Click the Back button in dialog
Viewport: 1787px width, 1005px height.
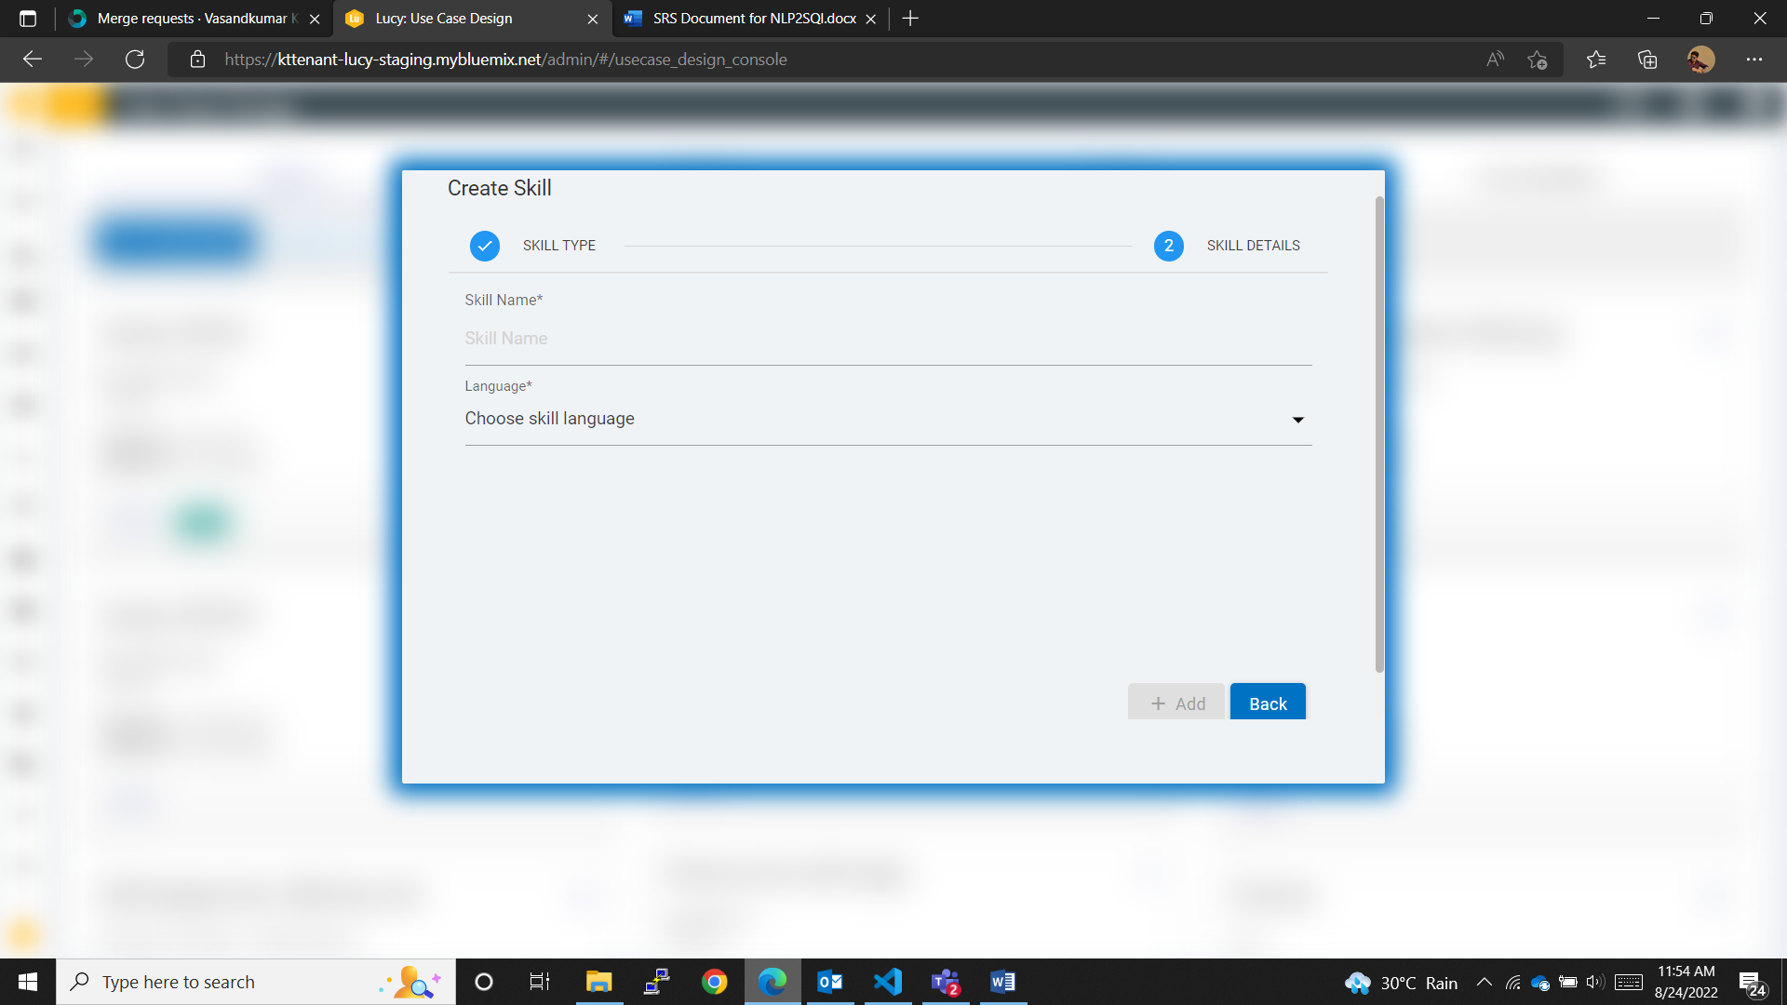point(1268,703)
